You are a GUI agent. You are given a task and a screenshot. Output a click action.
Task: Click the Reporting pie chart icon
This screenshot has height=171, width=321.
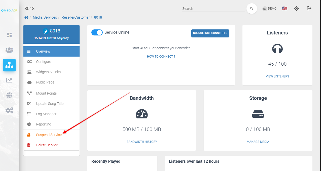(x=29, y=124)
